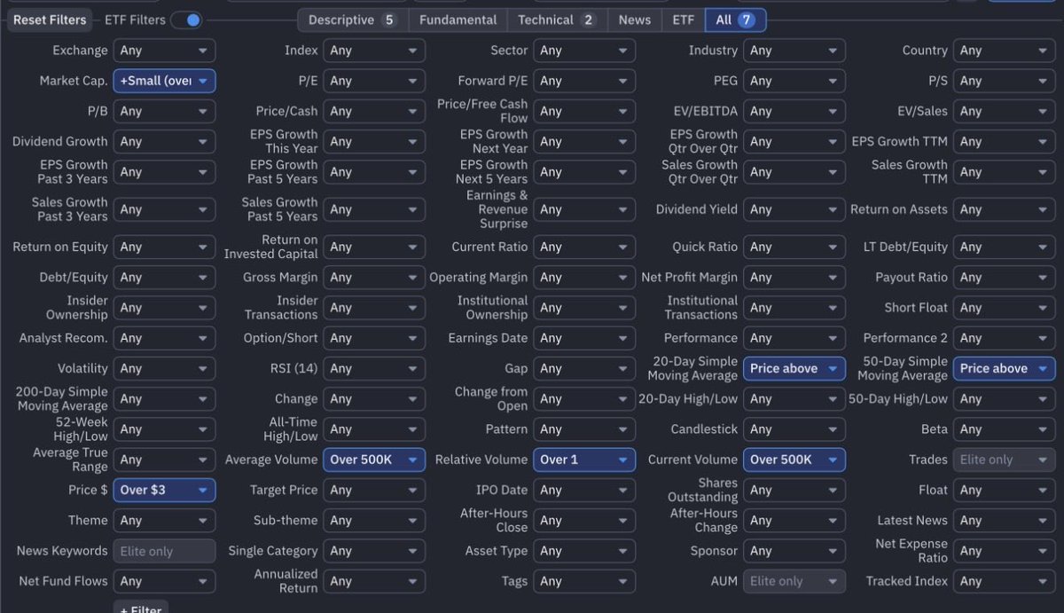The height and width of the screenshot is (613, 1064).
Task: Open the Candlestick dropdown
Action: pos(794,429)
